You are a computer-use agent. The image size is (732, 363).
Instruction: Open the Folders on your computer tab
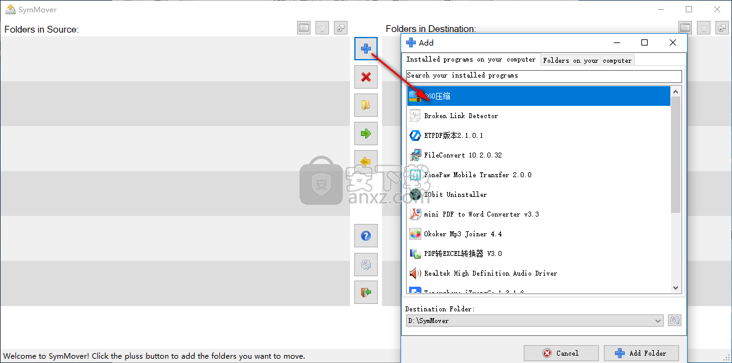point(587,60)
